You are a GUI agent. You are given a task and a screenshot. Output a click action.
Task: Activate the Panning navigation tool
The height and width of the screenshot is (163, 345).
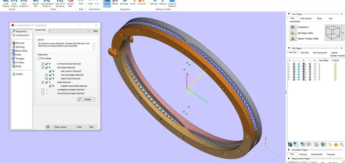tap(124, 3)
